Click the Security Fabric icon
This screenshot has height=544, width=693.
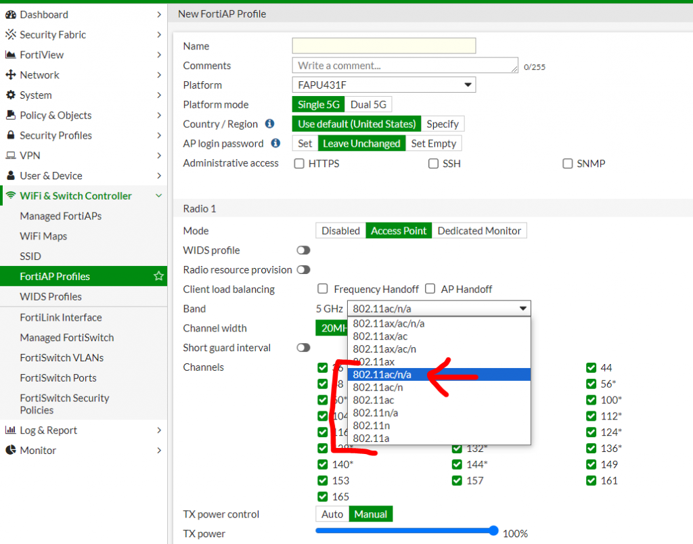(x=11, y=35)
